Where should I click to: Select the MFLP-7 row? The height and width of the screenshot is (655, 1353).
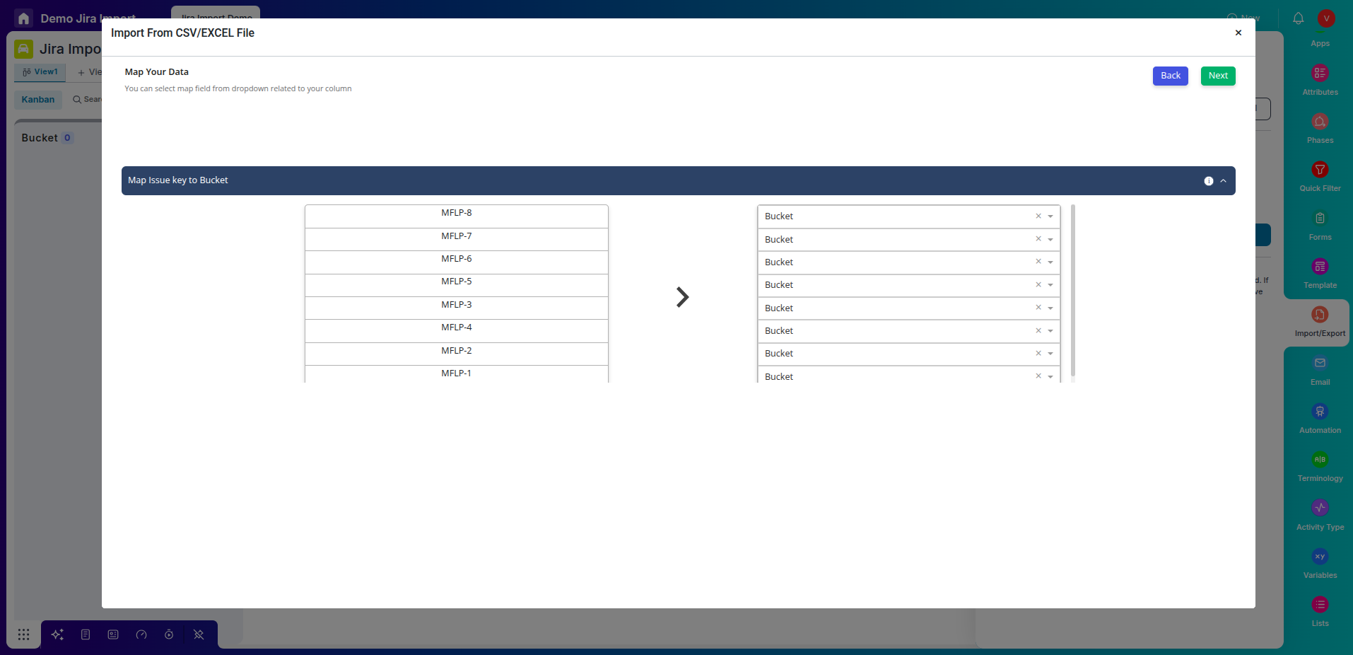(457, 240)
